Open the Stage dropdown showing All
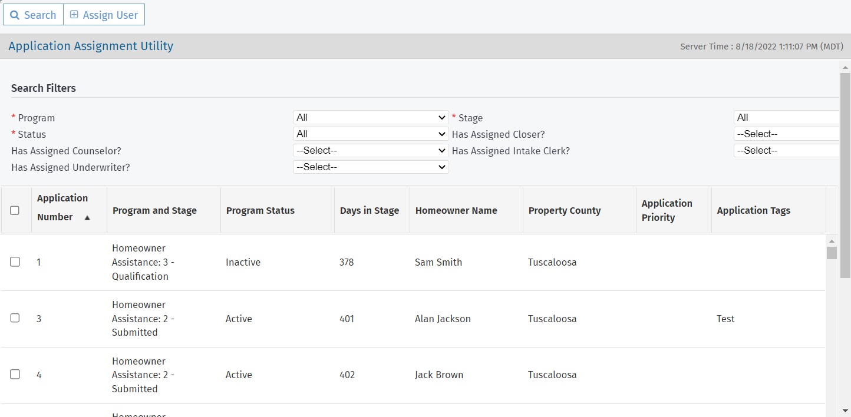Viewport: 851px width, 417px height. pyautogui.click(x=787, y=117)
